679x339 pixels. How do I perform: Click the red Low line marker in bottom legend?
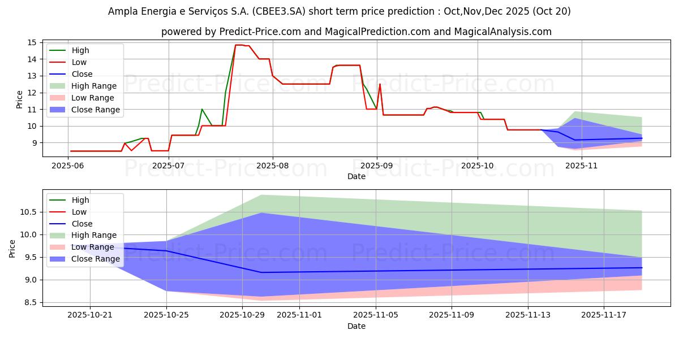[59, 212]
